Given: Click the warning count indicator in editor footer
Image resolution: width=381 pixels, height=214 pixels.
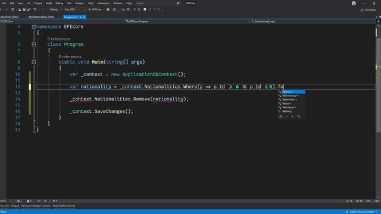Looking at the screenshot, I should [x=29, y=201].
